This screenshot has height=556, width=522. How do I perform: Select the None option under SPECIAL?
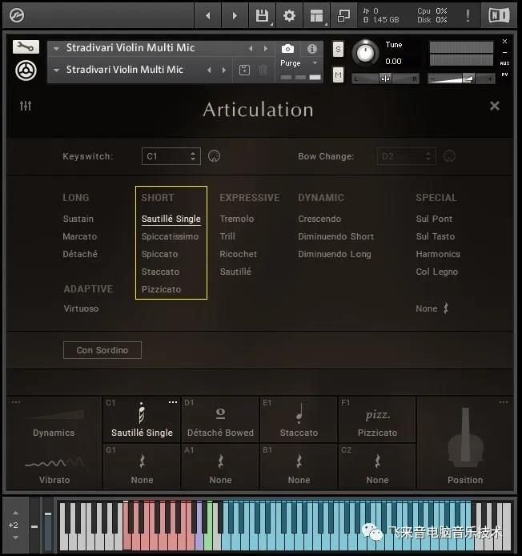point(432,308)
